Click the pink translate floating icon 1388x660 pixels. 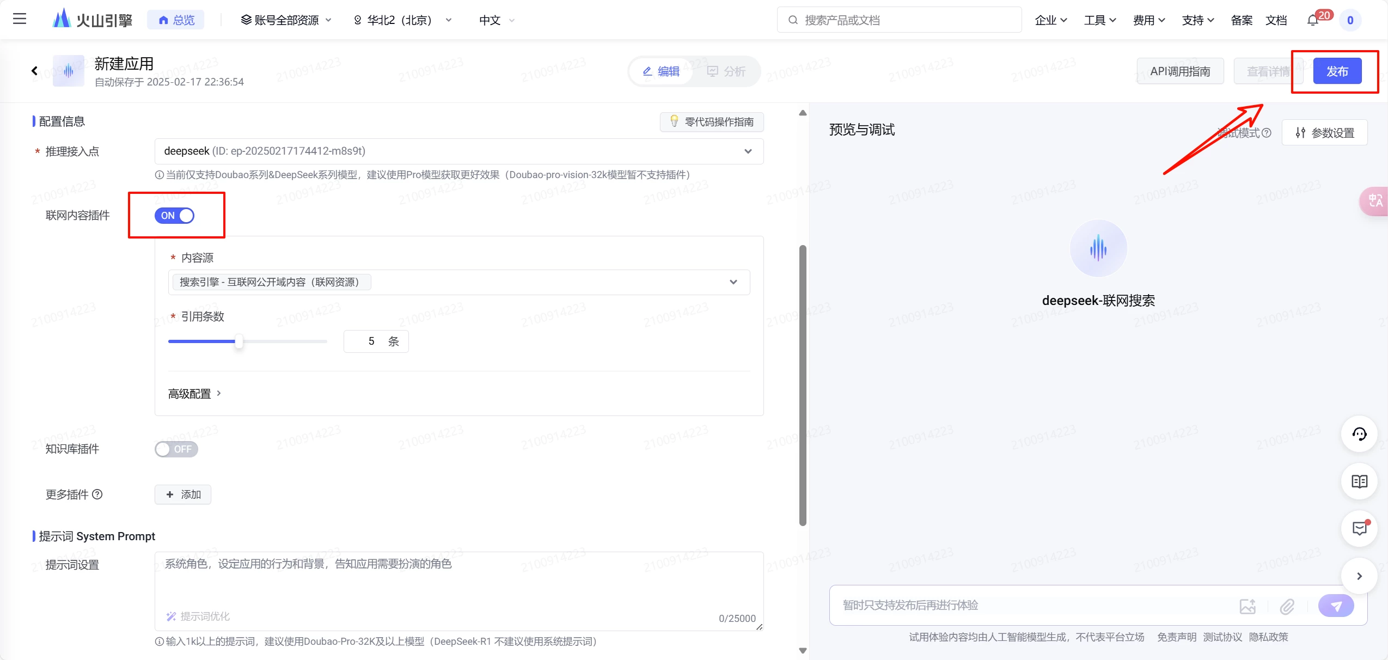tap(1375, 201)
